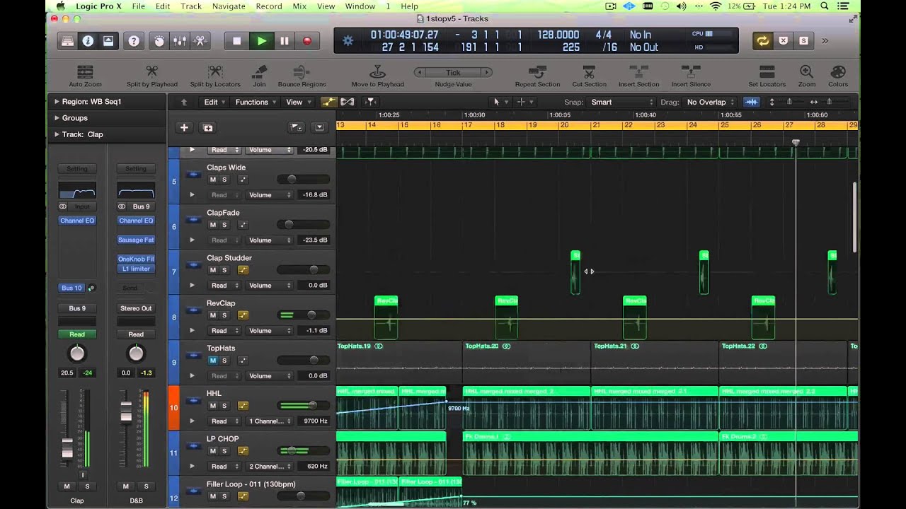906x509 pixels.
Task: Solo the LP CHOP track
Action: [x=224, y=451]
